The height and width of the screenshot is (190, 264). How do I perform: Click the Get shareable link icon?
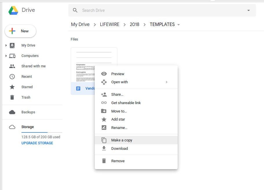coord(104,103)
